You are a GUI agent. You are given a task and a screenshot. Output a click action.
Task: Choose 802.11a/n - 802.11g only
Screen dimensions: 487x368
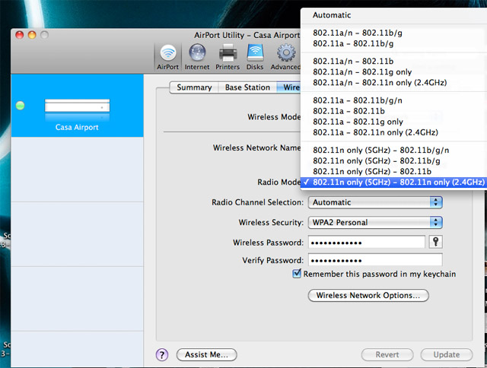point(394,72)
